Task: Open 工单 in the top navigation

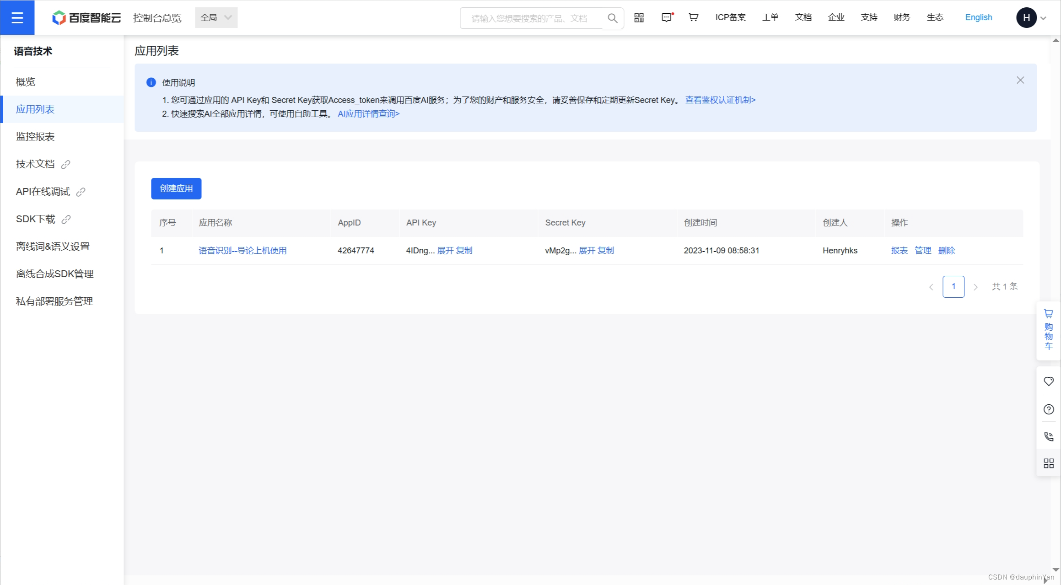Action: coord(770,17)
